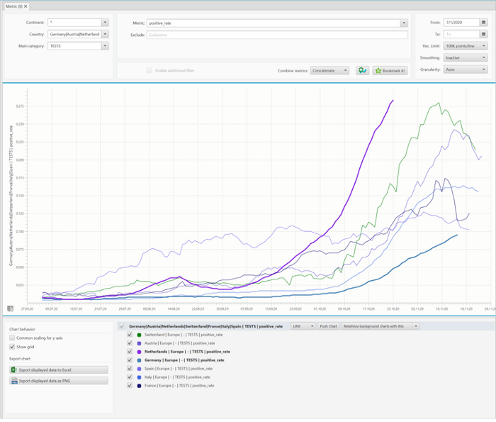Click the Bookmark it! star button
The width and height of the screenshot is (496, 422).
tap(390, 71)
